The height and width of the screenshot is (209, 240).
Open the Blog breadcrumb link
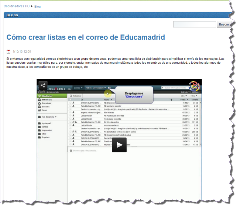tap(37, 6)
